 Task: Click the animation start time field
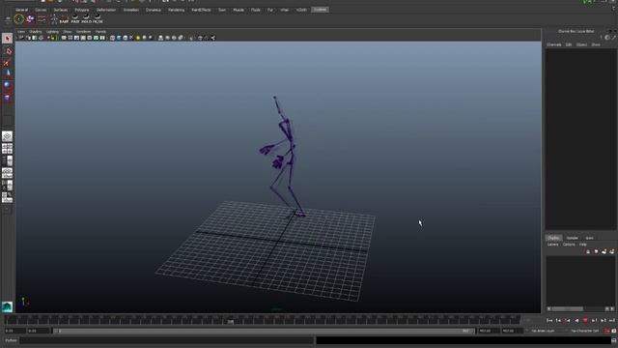coord(15,331)
